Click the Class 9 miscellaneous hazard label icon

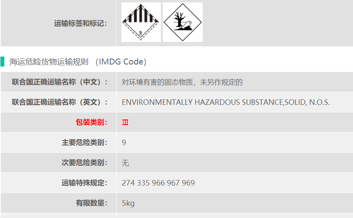(141, 22)
